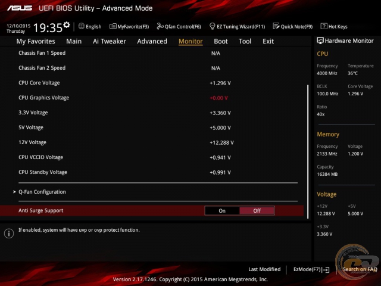The height and width of the screenshot is (286, 381).
Task: Show Hot Keys help icon
Action: point(324,26)
